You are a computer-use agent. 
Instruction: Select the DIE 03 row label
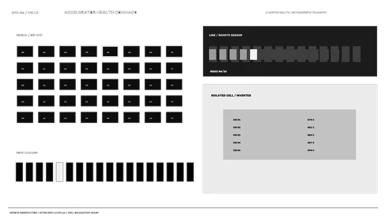(x=237, y=135)
